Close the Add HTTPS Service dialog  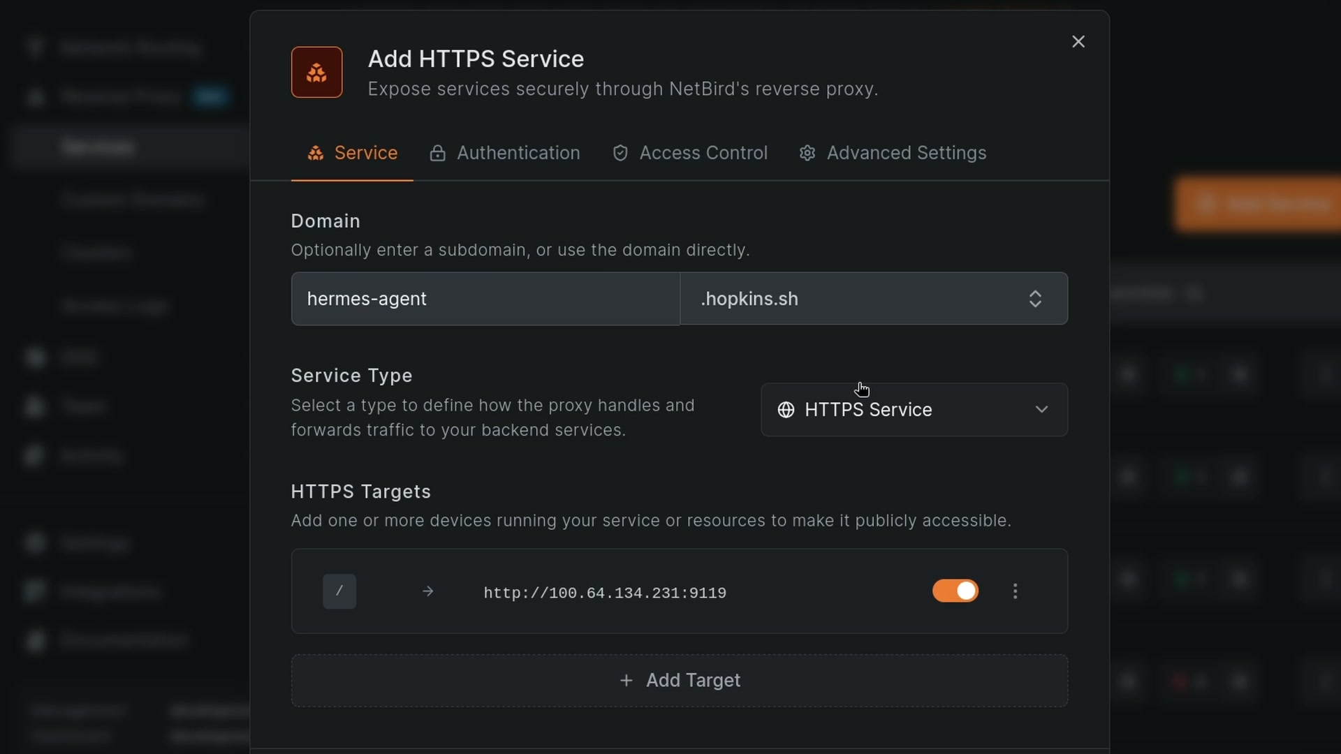[1078, 42]
